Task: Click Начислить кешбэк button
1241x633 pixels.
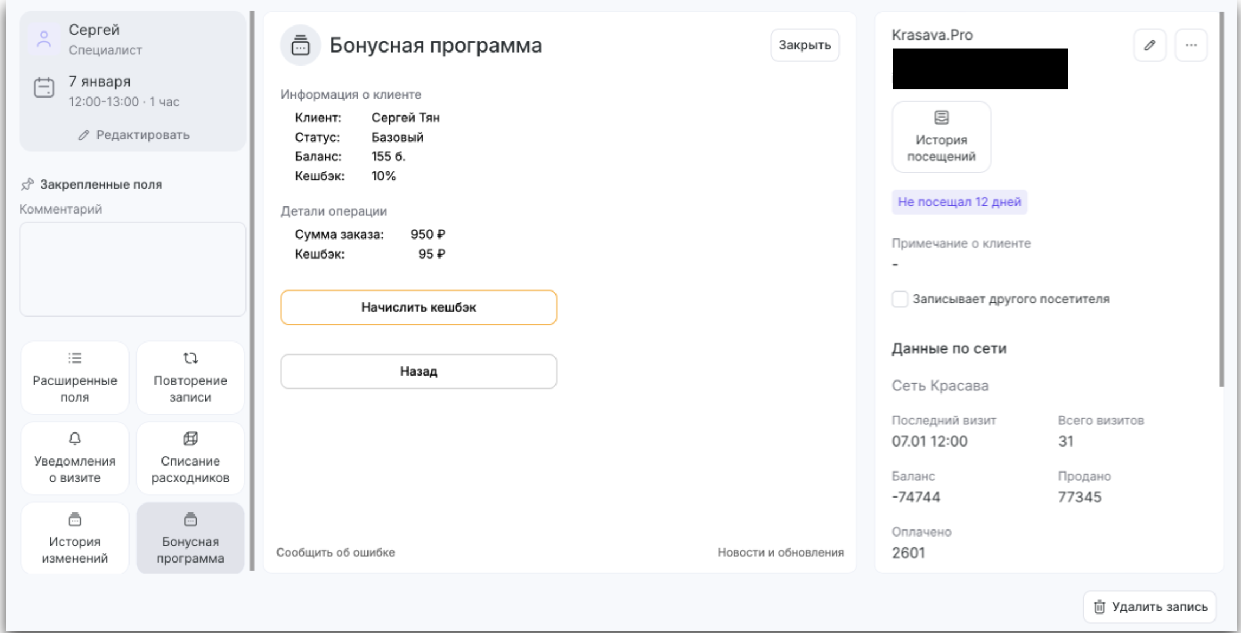Action: coord(418,307)
